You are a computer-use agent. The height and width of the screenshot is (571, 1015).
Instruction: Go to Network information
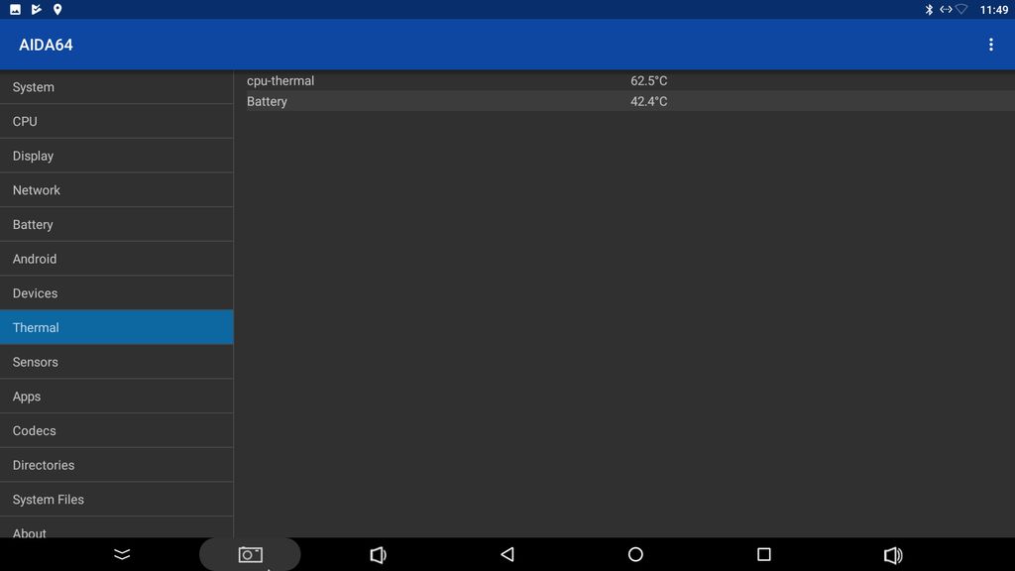[x=116, y=190]
